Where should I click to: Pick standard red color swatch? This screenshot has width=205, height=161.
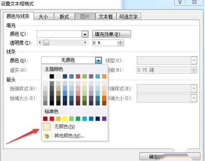click(52, 119)
